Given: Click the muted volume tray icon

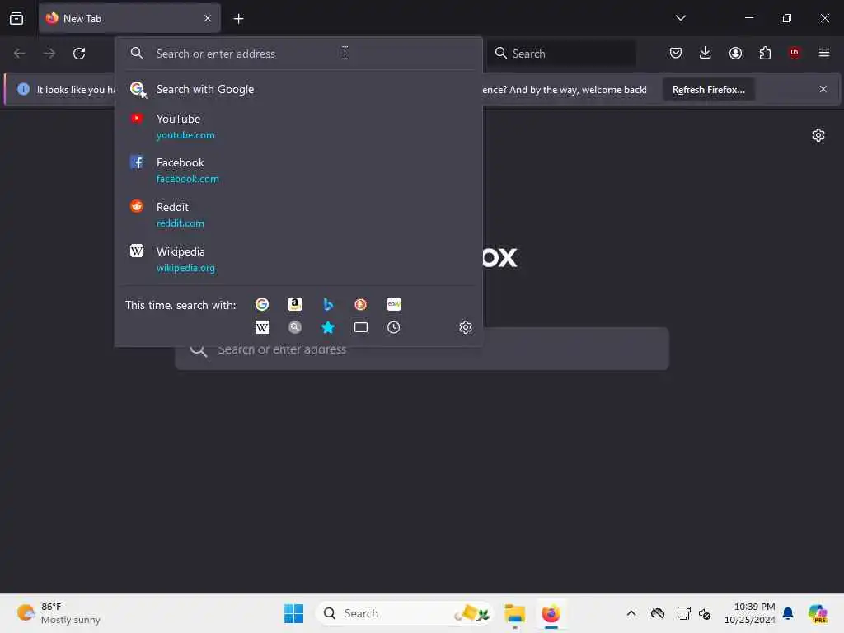Looking at the screenshot, I should click(x=705, y=613).
